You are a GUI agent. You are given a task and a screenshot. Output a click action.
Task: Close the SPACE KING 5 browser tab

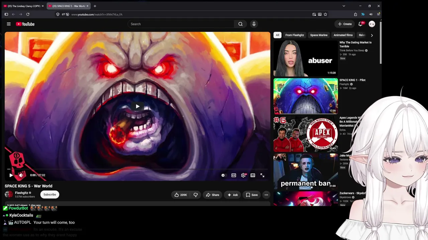point(88,6)
